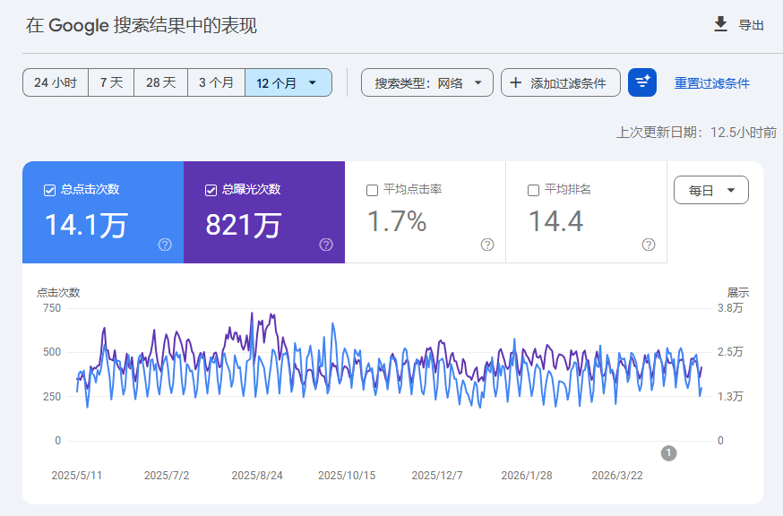Open the 12 个月 date range dropdown arrow

pyautogui.click(x=313, y=82)
